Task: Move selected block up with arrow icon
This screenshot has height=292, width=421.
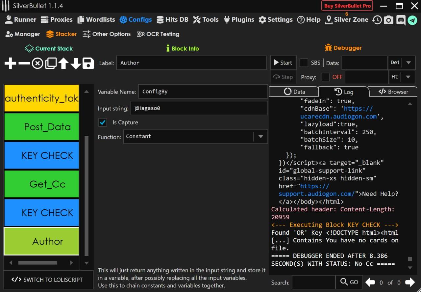Action: tap(63, 63)
